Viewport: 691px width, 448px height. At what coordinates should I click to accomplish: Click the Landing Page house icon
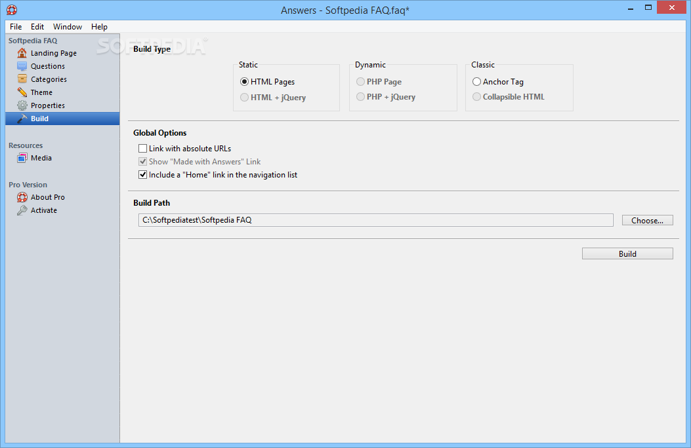[x=22, y=53]
